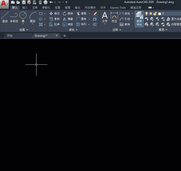Screen dimensions: 181x171
Task: Click Thaw All Layers icon
Action: [x=157, y=24]
